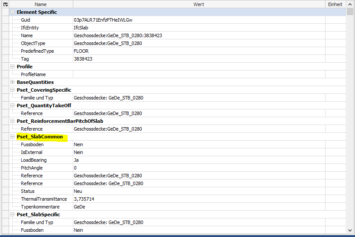Click the Pset_ReinforcementBarPitchOfSlab group label
Viewport: 355px width, 237px height.
[60, 121]
